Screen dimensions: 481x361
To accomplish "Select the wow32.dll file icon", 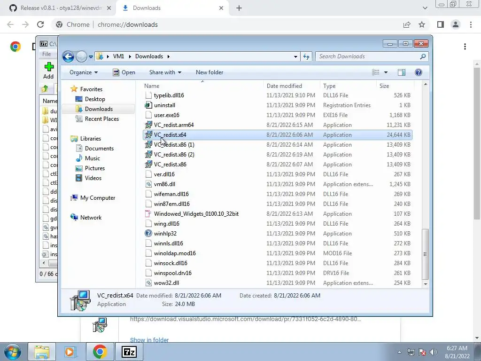I will tap(148, 283).
